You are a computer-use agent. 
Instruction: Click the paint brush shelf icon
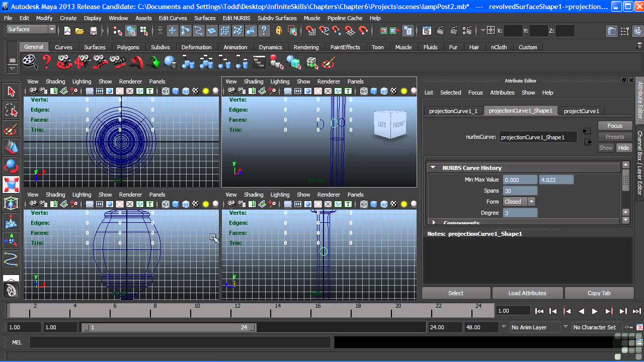[x=328, y=62]
